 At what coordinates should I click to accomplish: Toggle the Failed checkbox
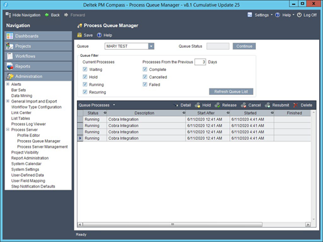click(145, 85)
